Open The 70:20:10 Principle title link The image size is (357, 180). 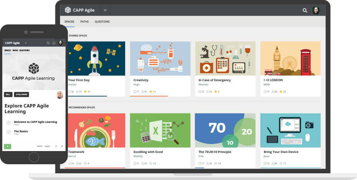coord(215,152)
